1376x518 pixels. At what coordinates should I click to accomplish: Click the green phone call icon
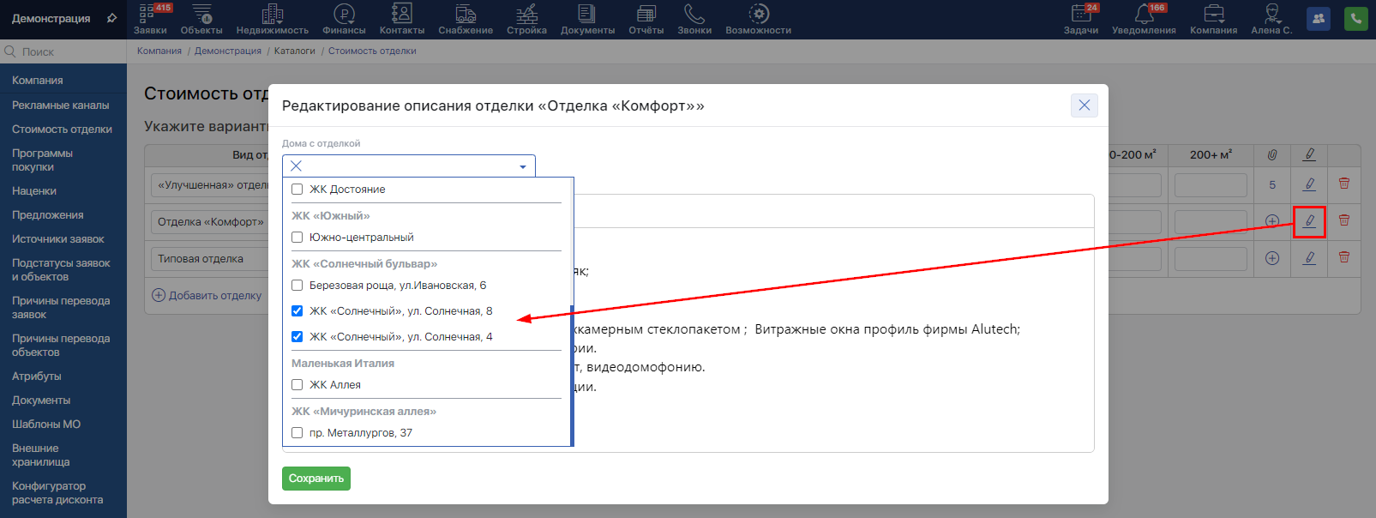point(1355,19)
